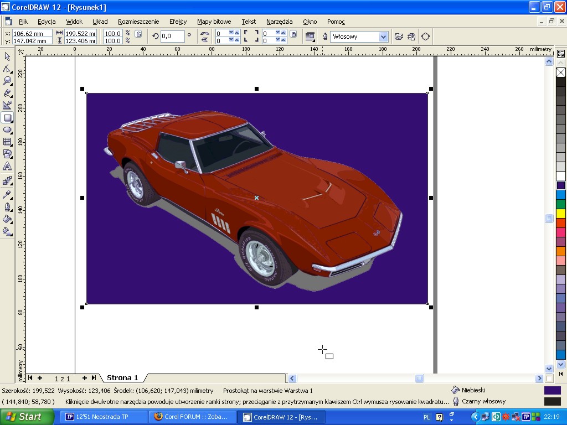Viewport: 567px width, 425px height.
Task: Select the Eyedropper tool
Action: [x=7, y=194]
